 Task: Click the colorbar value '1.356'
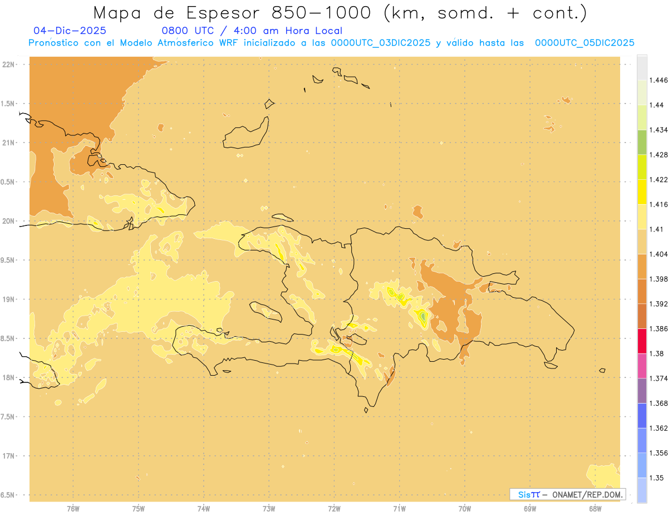click(x=660, y=453)
